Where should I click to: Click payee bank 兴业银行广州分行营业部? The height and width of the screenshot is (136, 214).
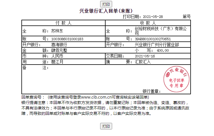click(x=157, y=45)
